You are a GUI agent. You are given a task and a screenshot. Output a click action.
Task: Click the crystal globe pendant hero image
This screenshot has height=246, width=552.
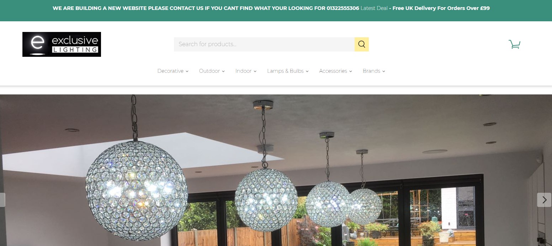tap(276, 170)
